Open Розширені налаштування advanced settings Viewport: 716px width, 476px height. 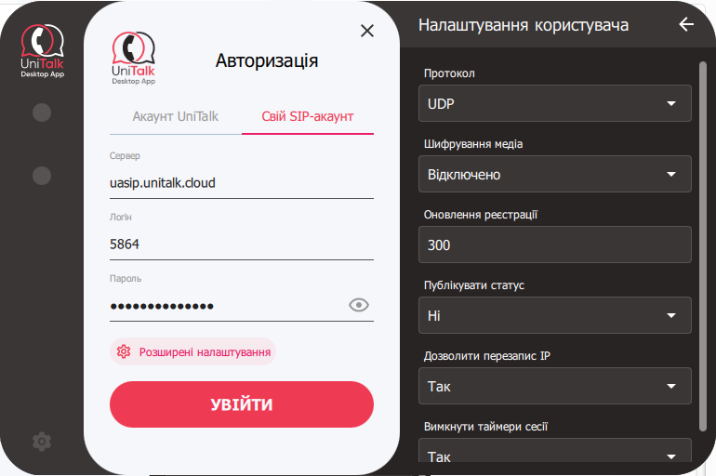(x=192, y=351)
